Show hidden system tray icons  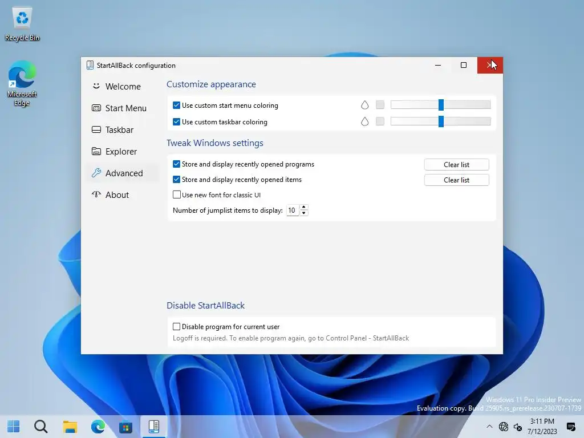tap(489, 427)
